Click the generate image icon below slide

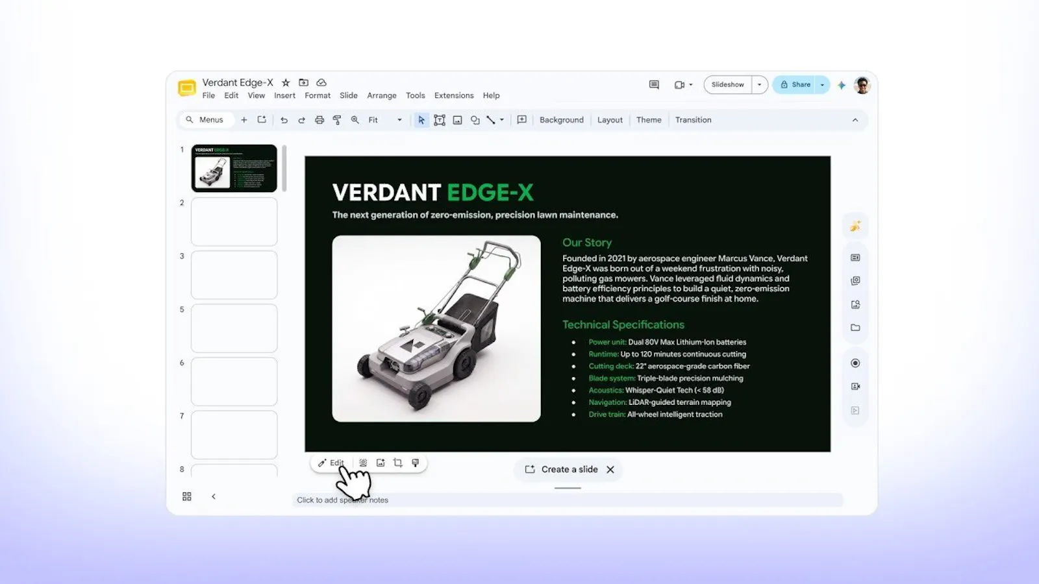click(x=381, y=463)
